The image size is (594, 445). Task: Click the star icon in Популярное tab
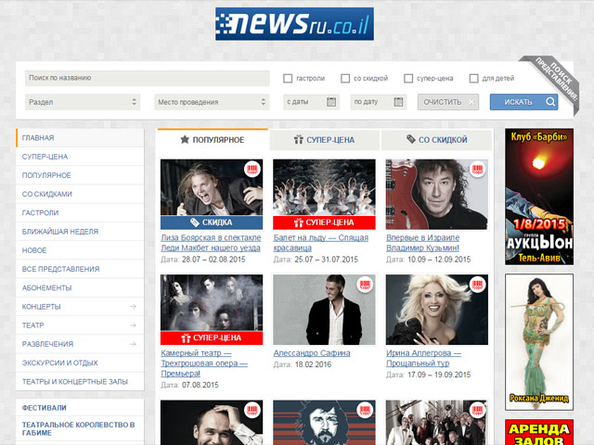coord(185,139)
